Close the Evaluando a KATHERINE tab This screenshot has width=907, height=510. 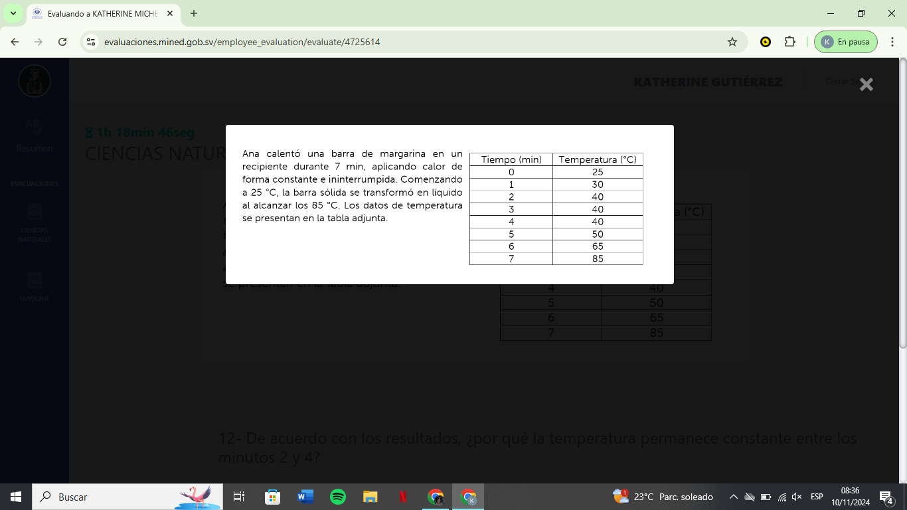(x=169, y=13)
